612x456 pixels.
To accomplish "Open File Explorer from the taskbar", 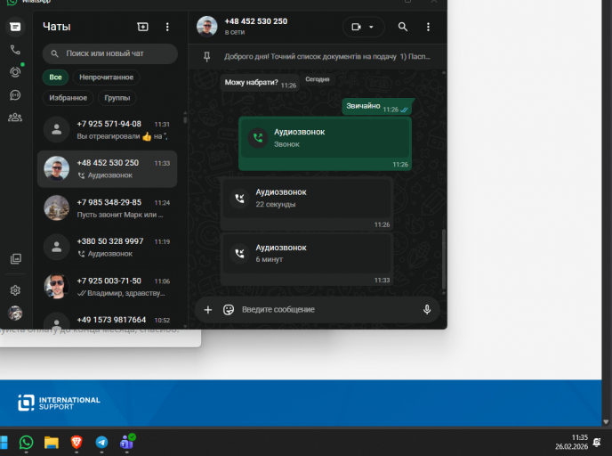I will click(51, 443).
